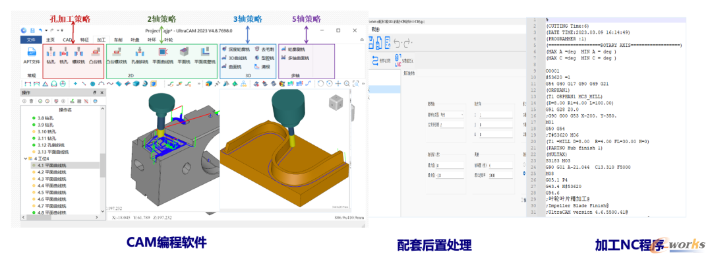Viewport: 712px width, 260px height.
Task: Select the 凸台螺纹铣 strategy icon
Action: click(x=117, y=55)
